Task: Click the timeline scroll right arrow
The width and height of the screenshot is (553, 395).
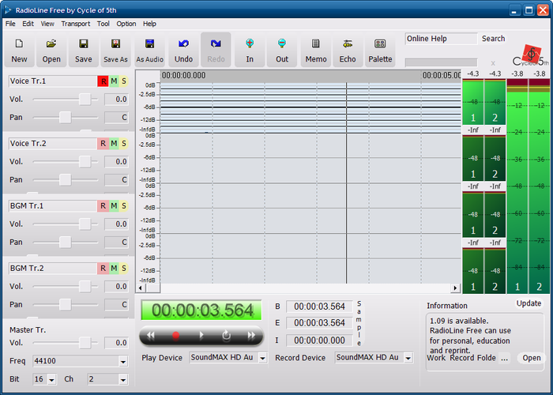Action: click(455, 288)
